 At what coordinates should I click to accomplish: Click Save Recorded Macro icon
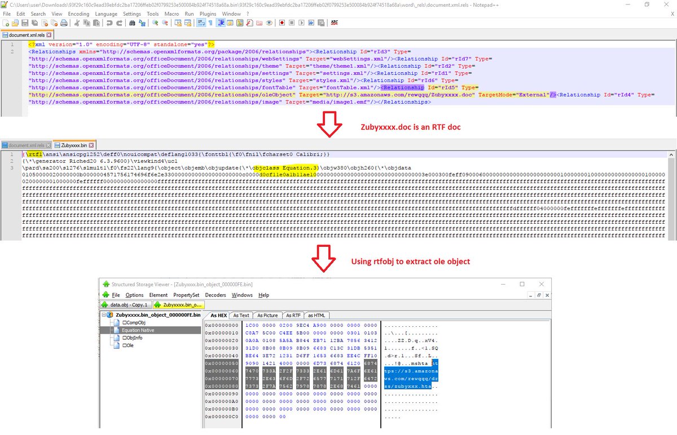pyautogui.click(x=321, y=23)
